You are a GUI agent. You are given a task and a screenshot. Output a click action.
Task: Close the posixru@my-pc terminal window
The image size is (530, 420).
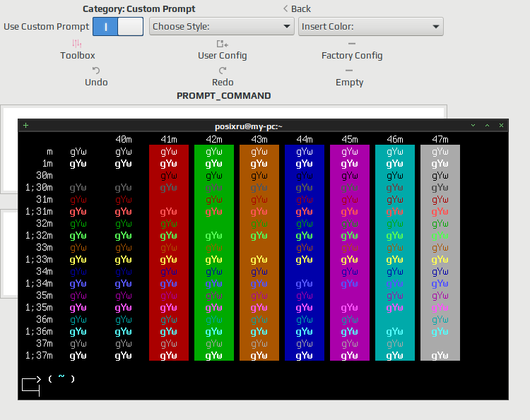pos(501,125)
